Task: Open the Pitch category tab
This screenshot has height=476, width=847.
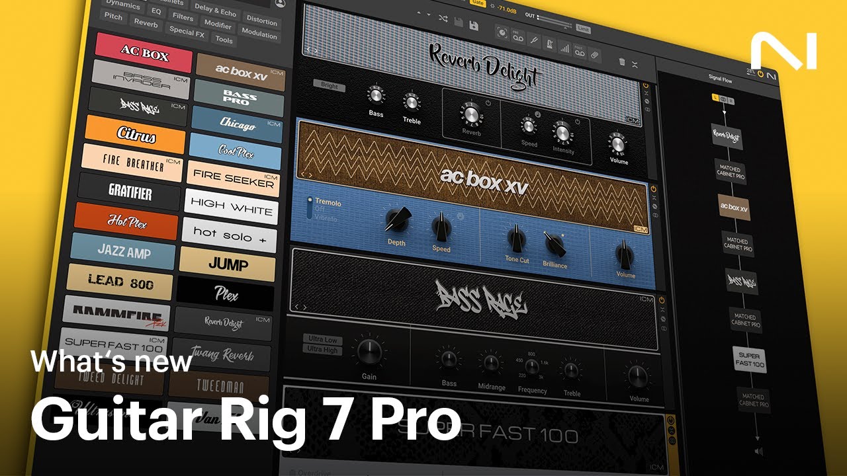Action: click(x=114, y=16)
